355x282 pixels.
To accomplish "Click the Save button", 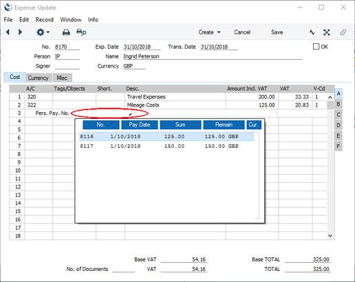I will [x=277, y=32].
